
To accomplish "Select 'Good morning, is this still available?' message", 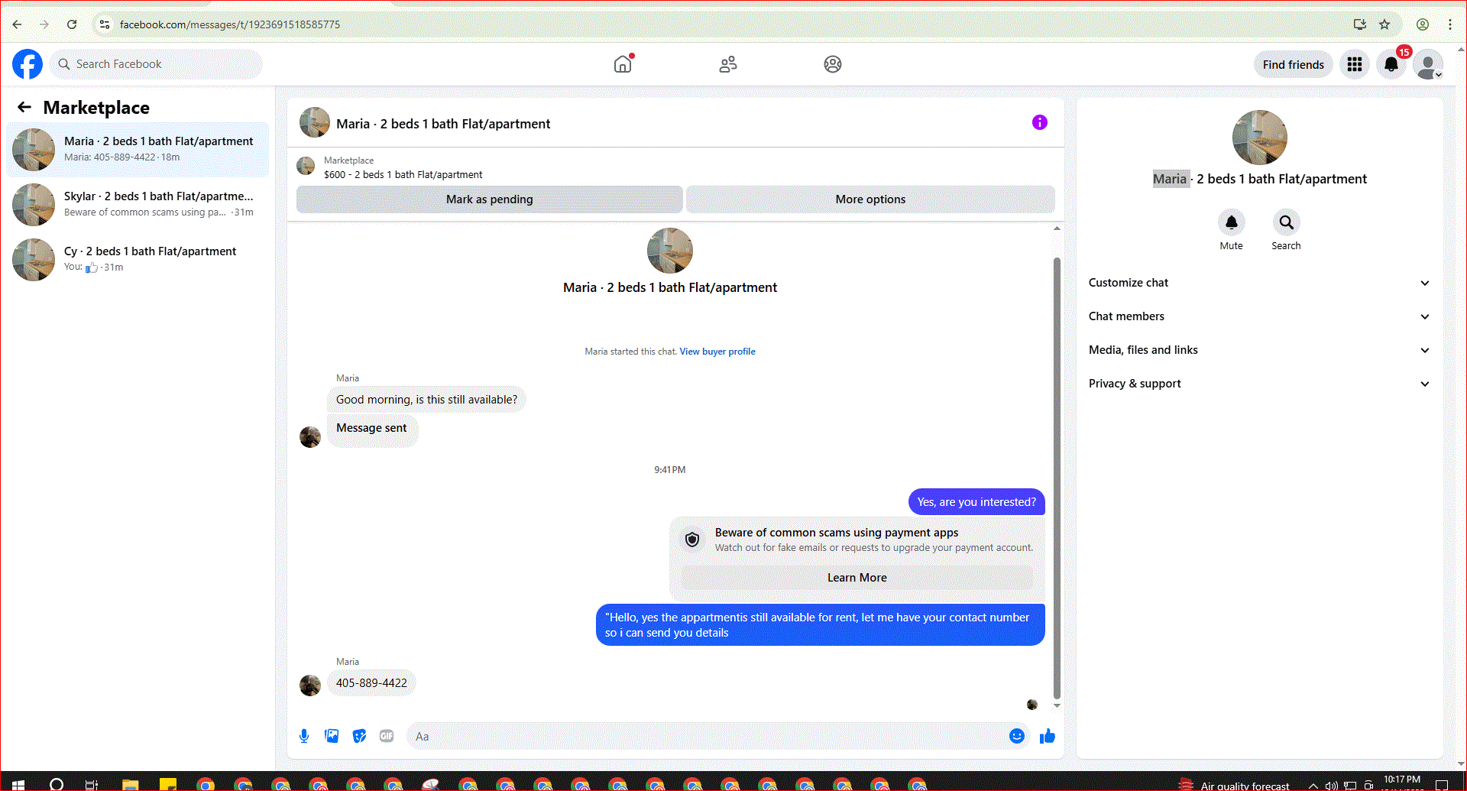I will (x=426, y=400).
